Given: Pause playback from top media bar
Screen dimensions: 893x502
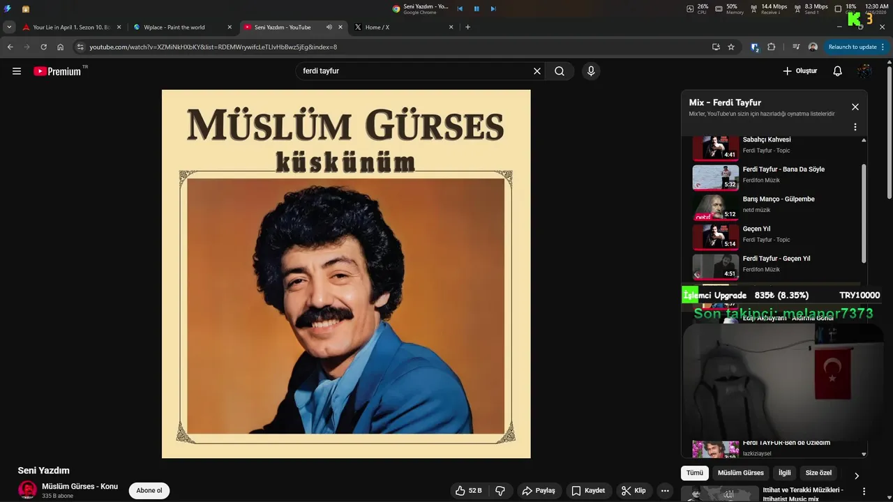Looking at the screenshot, I should coord(476,8).
